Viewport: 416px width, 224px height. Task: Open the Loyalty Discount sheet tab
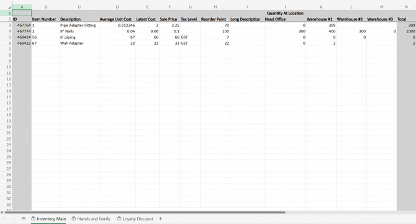coord(135,218)
